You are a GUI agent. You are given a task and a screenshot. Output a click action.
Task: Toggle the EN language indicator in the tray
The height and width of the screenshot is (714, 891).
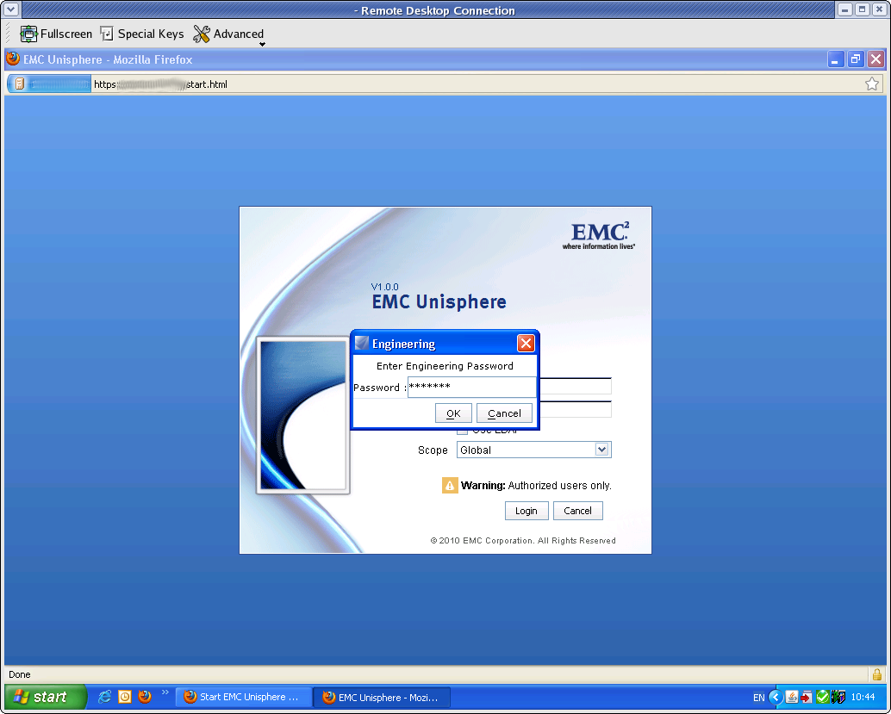(759, 697)
